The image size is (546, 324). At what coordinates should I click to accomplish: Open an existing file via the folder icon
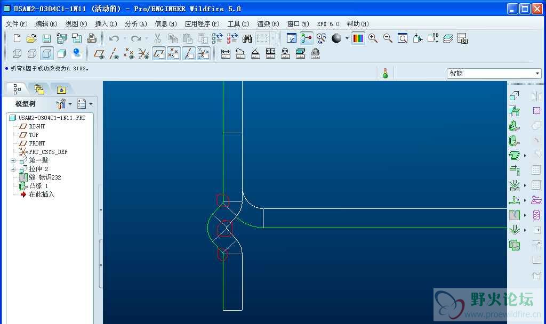[x=31, y=38]
